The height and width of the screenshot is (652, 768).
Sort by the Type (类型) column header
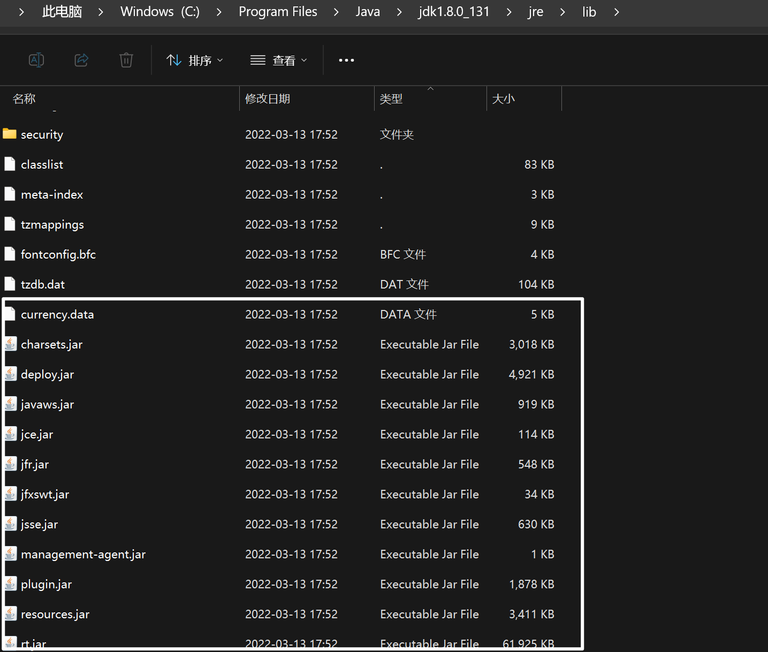point(391,98)
